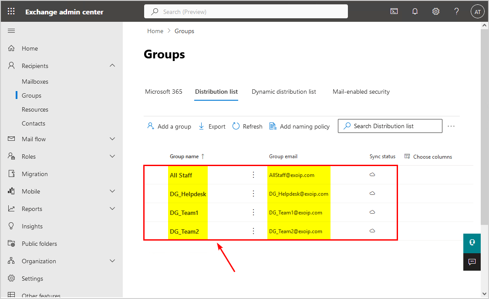Image resolution: width=489 pixels, height=299 pixels.
Task: Open the notifications bell
Action: [x=415, y=12]
